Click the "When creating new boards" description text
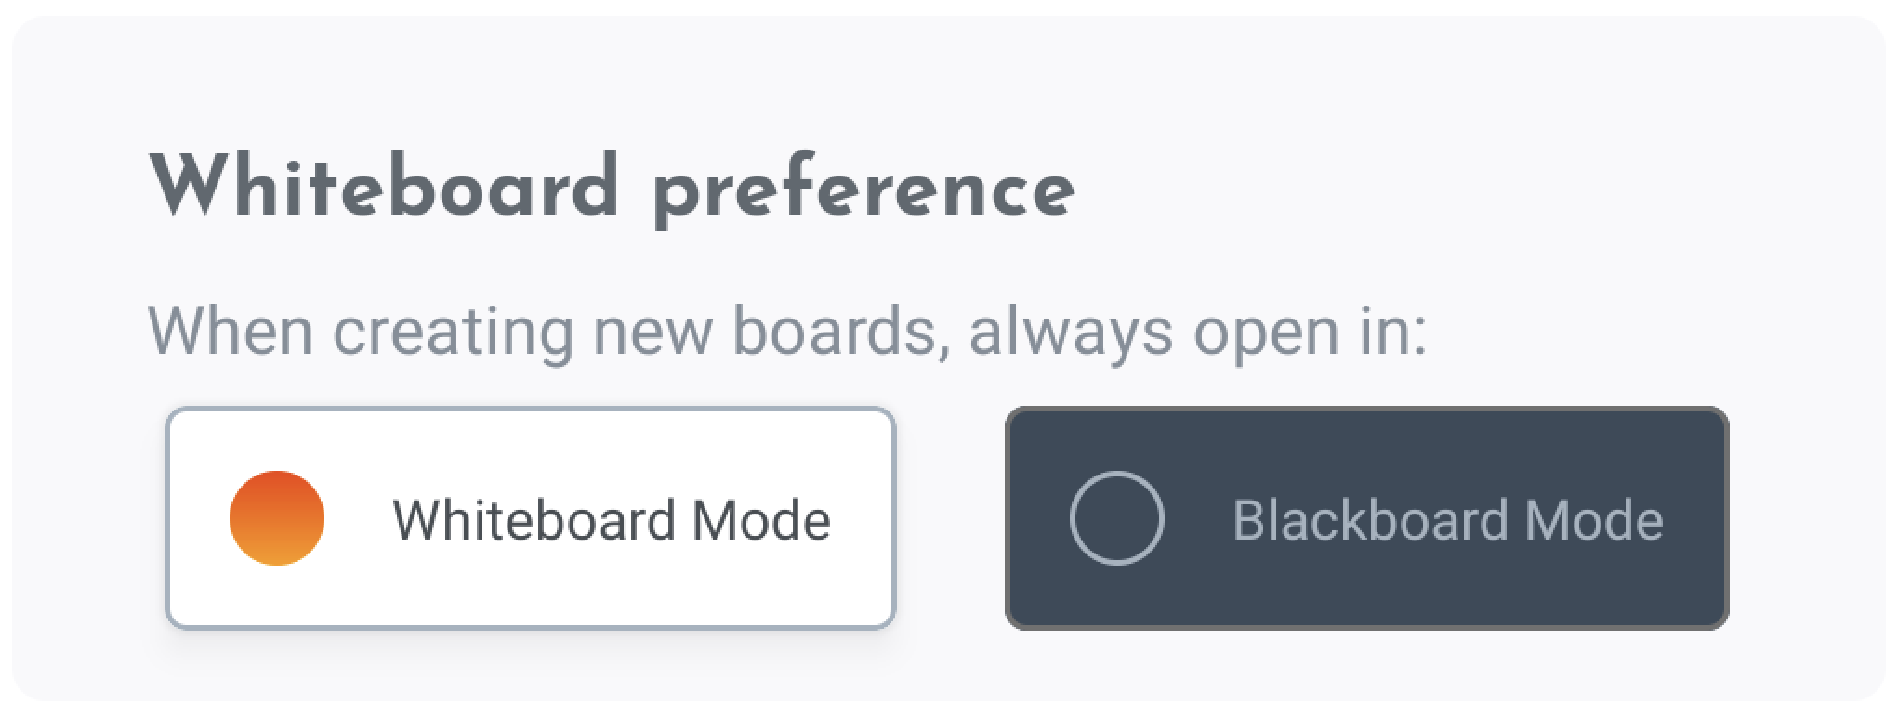The height and width of the screenshot is (717, 1898). pos(548,332)
